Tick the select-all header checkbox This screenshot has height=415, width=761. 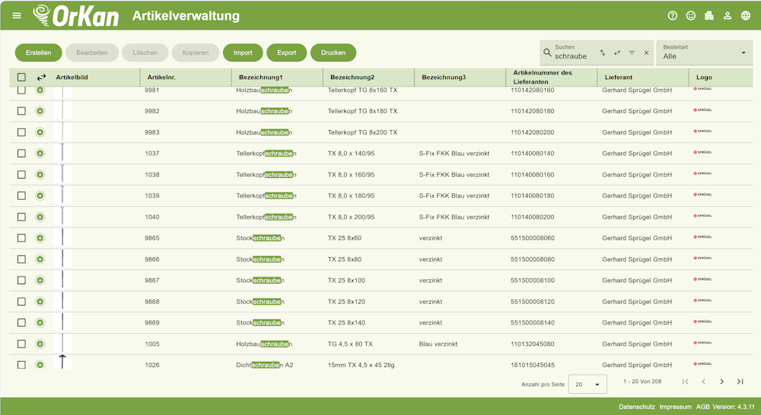(21, 77)
